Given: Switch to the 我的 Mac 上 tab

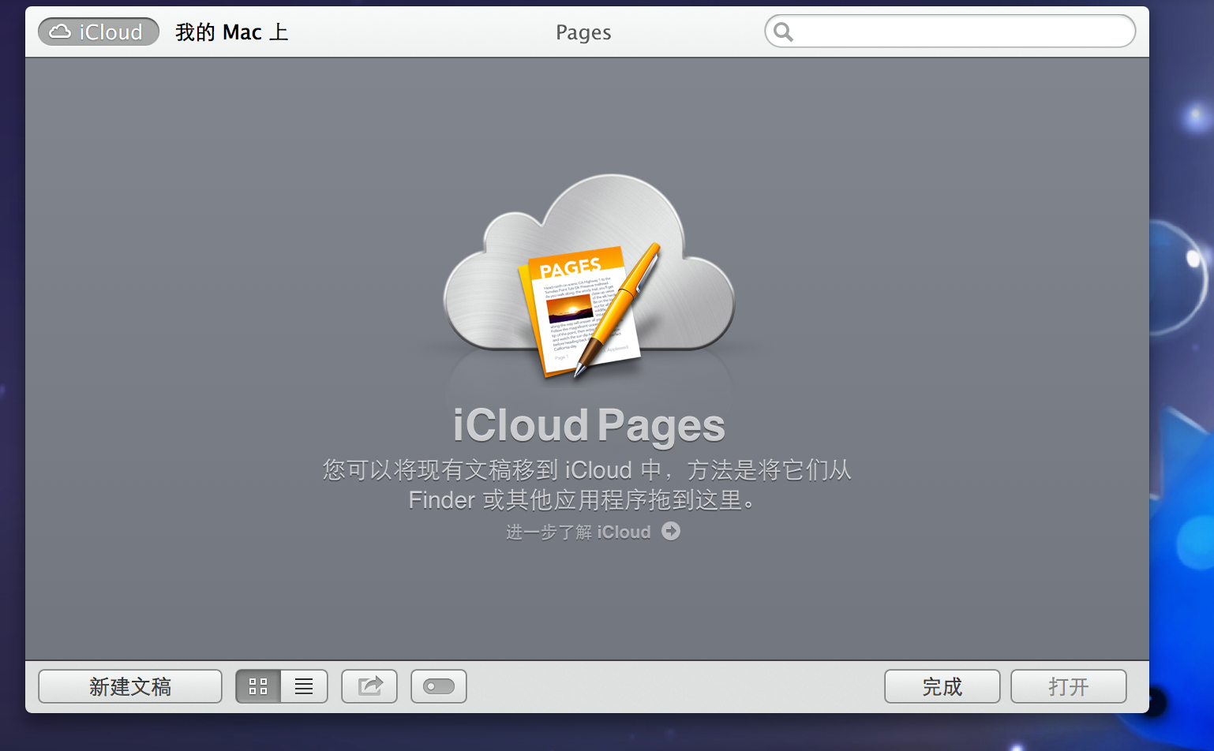Looking at the screenshot, I should (x=231, y=32).
